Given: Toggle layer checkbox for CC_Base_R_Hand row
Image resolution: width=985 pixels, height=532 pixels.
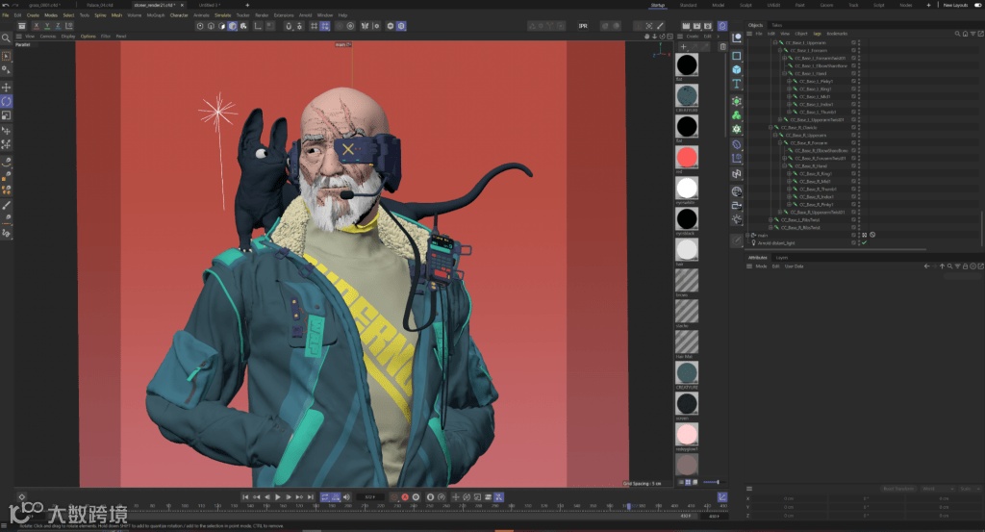Looking at the screenshot, I should point(854,165).
